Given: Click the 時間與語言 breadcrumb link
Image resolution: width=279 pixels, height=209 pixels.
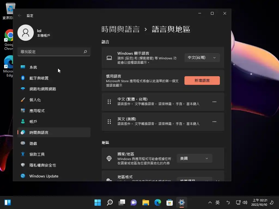Looking at the screenshot, I should pyautogui.click(x=121, y=29).
